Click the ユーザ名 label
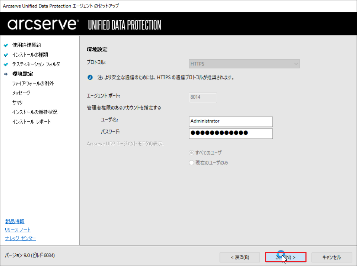The height and width of the screenshot is (266, 357). 110,120
